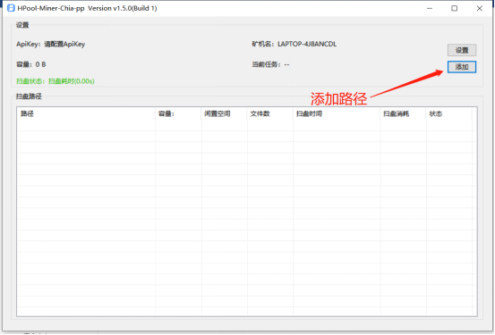The height and width of the screenshot is (335, 495).
Task: Select the 状态 column header
Action: 449,113
